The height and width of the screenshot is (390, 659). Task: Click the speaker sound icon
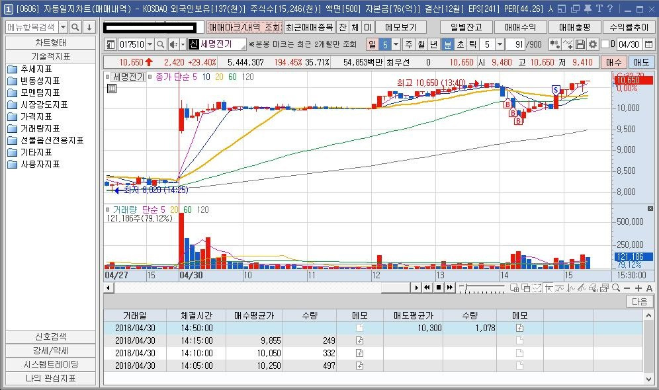[173, 44]
